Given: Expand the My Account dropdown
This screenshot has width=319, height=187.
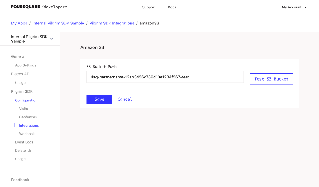Looking at the screenshot, I should (x=294, y=7).
